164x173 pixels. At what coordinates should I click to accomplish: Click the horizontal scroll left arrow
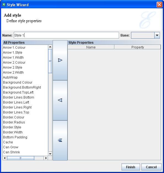[x=5, y=158]
